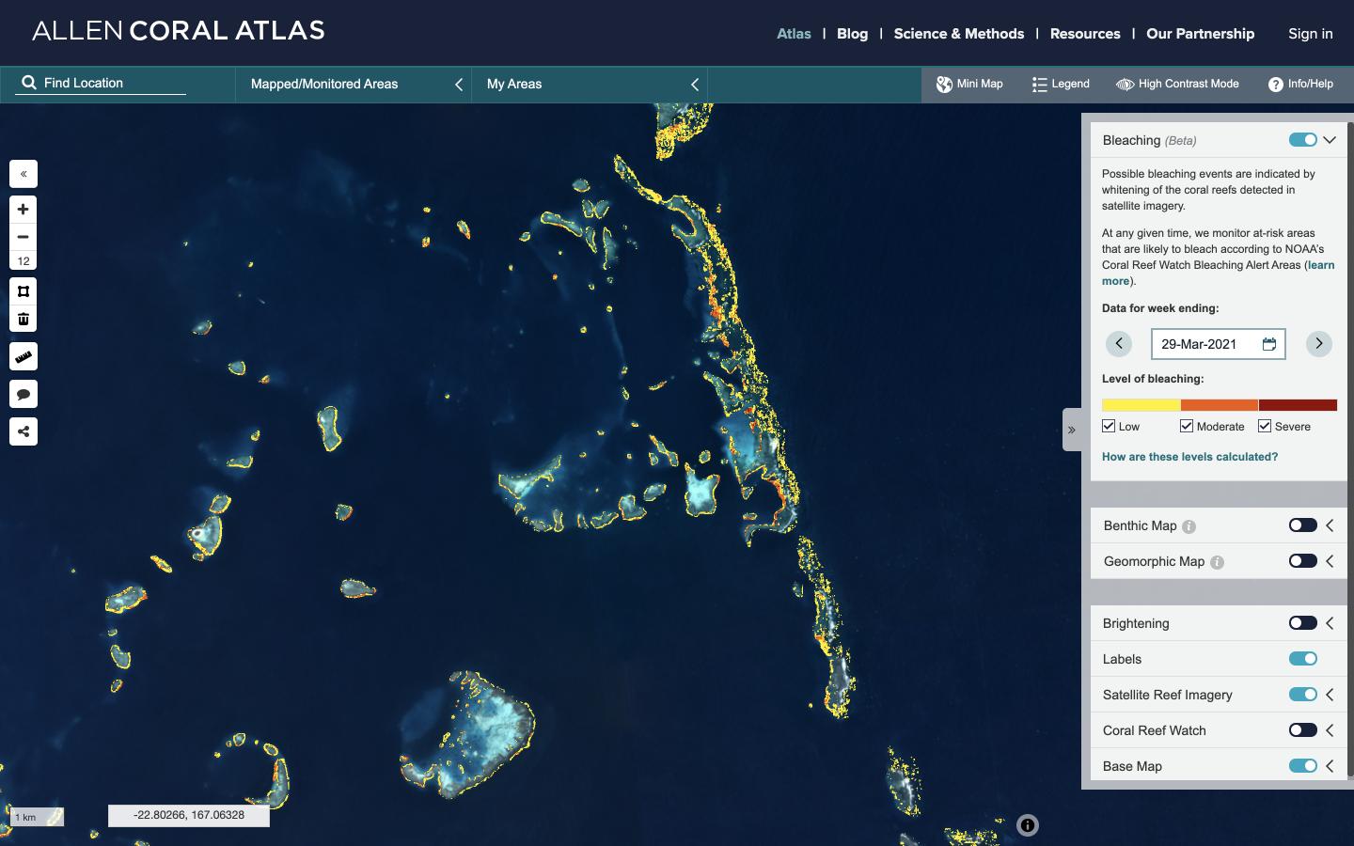Collapse the Bleaching panel with its chevron
1354x846 pixels.
click(x=1330, y=139)
